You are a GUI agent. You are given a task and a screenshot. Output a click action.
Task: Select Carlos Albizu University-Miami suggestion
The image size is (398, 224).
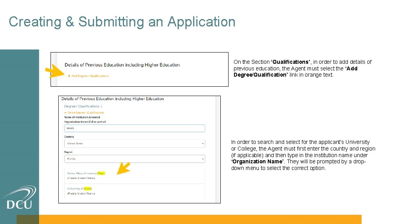(x=134, y=176)
